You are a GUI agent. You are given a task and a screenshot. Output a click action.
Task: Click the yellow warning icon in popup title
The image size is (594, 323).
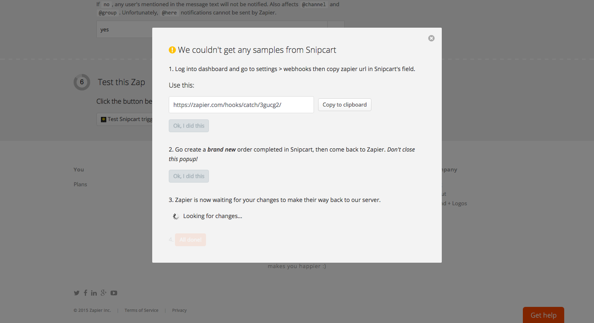(172, 50)
